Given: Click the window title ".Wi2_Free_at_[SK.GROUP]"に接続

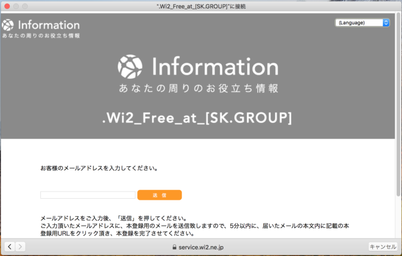Looking at the screenshot, I should tap(201, 7).
